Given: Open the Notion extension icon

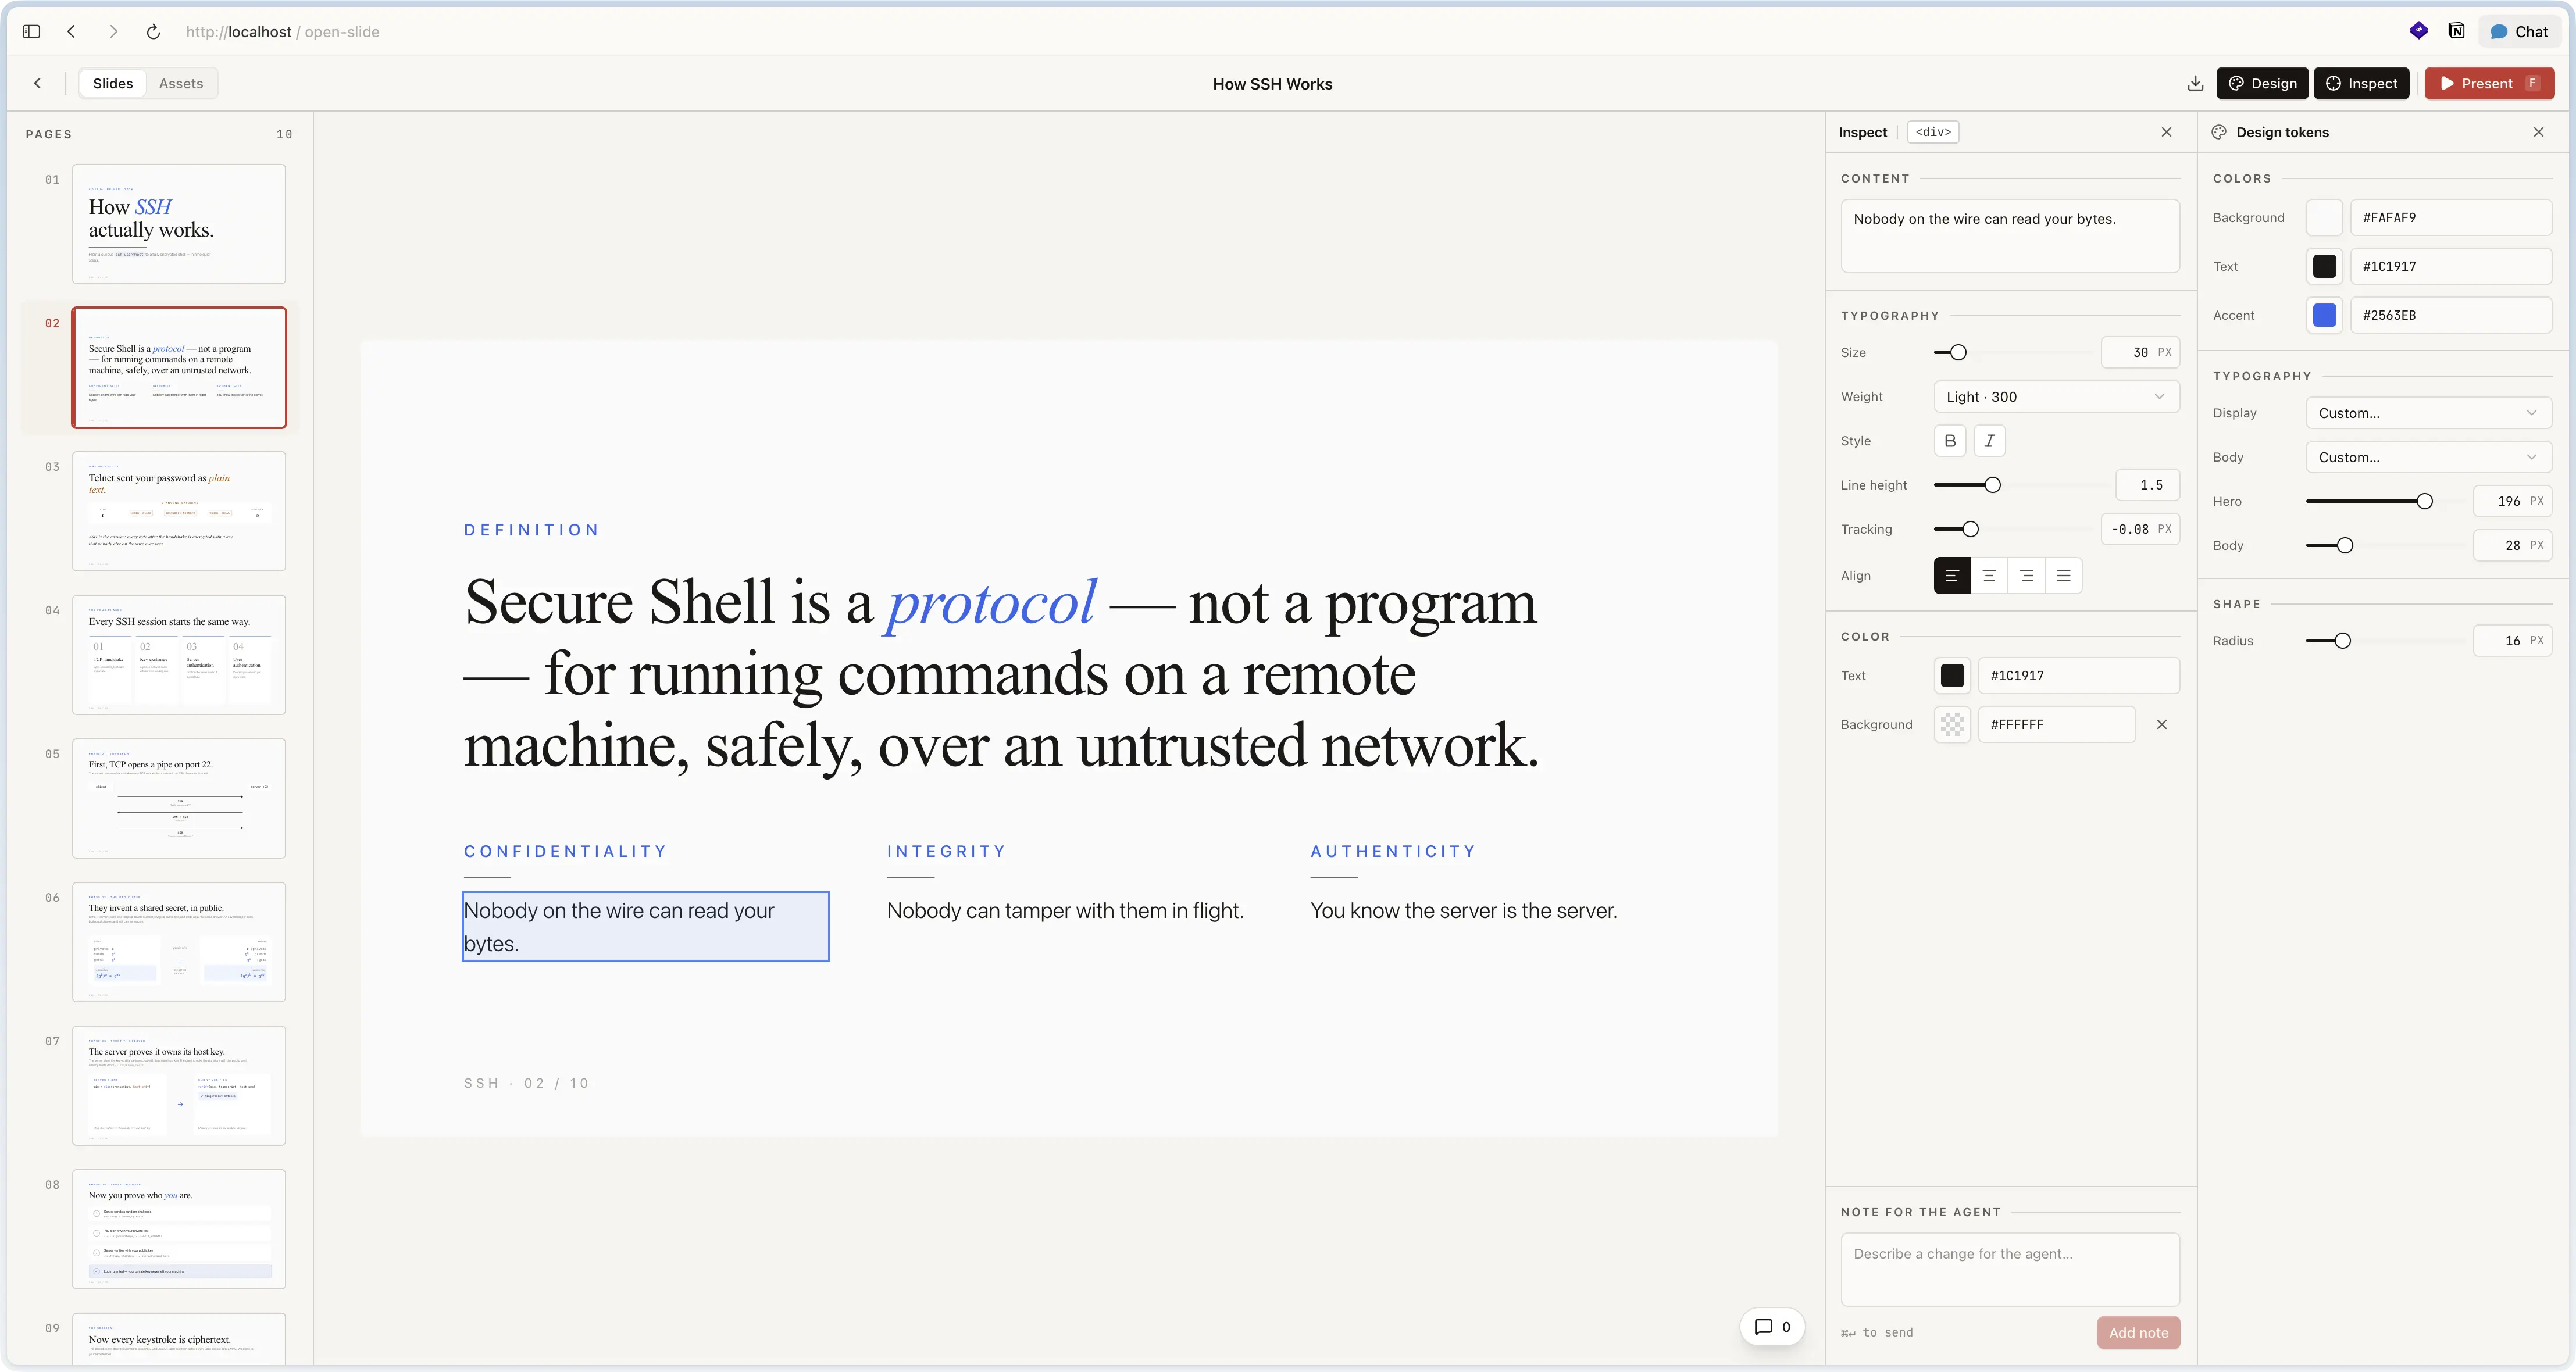Looking at the screenshot, I should point(2456,31).
